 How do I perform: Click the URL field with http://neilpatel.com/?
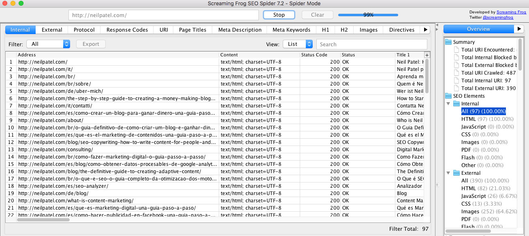164,15
